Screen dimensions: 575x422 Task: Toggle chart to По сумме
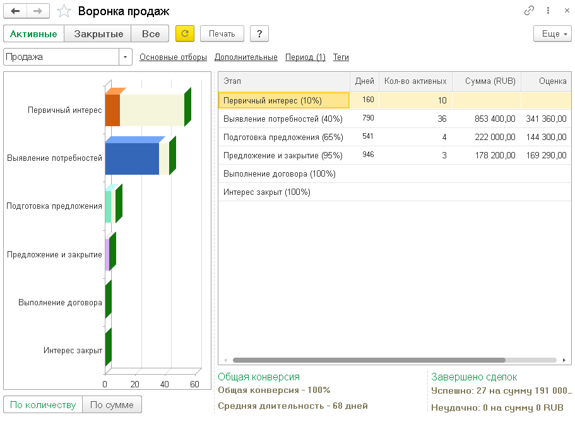(x=112, y=405)
